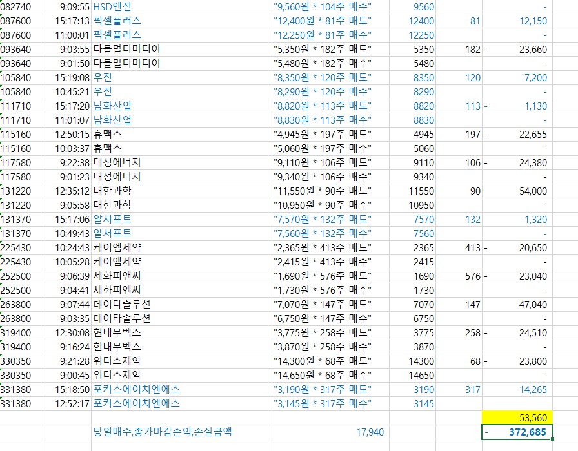This screenshot has width=578, height=451.
Task: Select the loss value 23,800
Action: pyautogui.click(x=517, y=361)
